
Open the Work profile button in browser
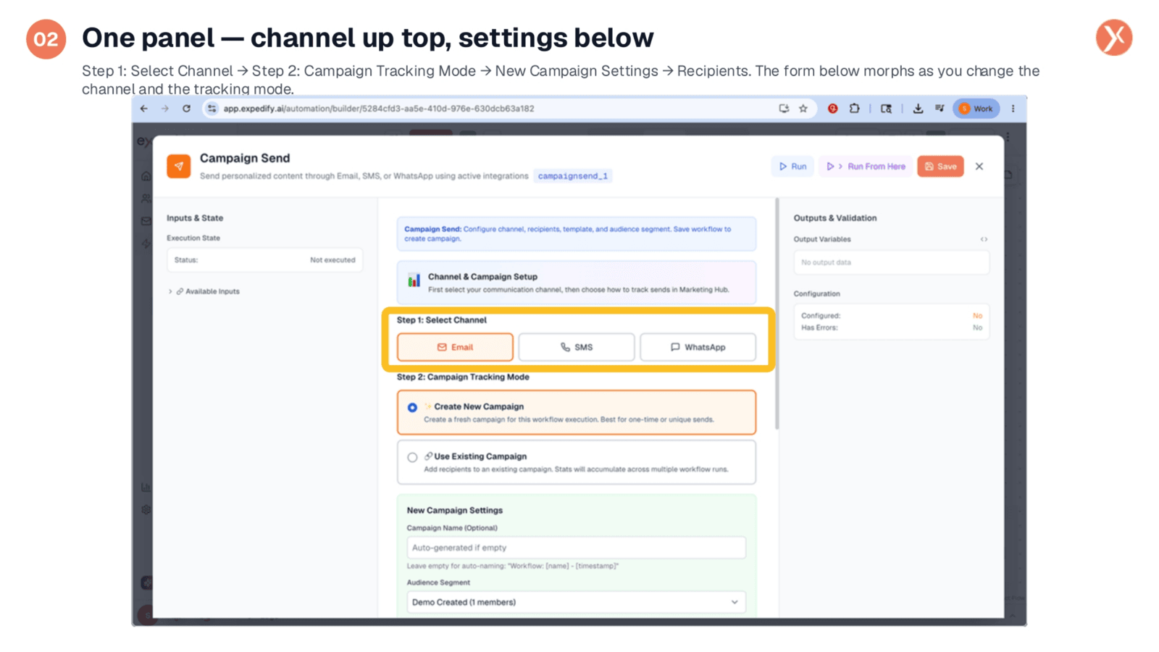click(x=976, y=109)
